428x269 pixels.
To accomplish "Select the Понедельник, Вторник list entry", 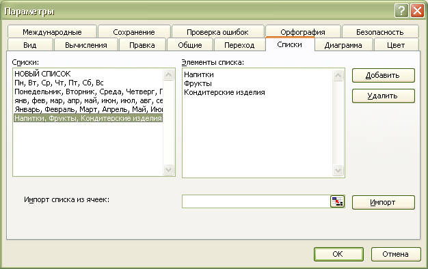I will pyautogui.click(x=88, y=91).
